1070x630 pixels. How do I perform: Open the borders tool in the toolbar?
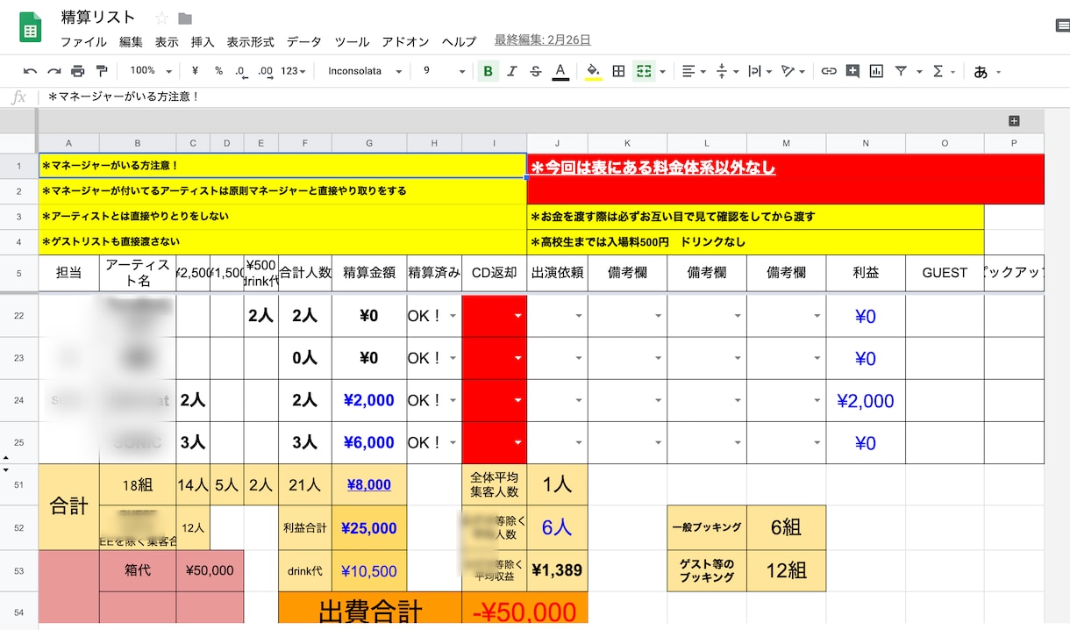[x=618, y=71]
